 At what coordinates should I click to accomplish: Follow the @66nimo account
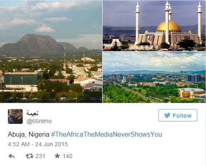coord(178,115)
